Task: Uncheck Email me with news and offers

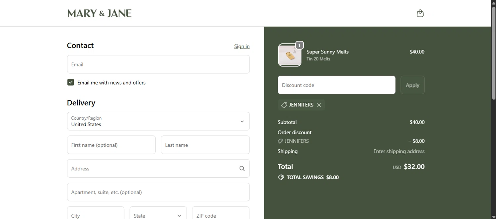Action: [x=70, y=82]
